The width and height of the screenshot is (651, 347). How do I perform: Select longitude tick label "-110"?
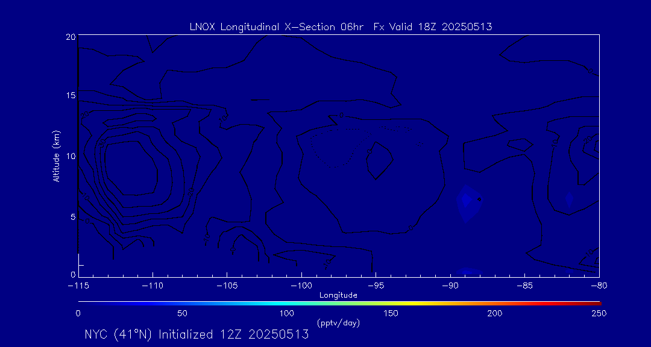pos(153,287)
